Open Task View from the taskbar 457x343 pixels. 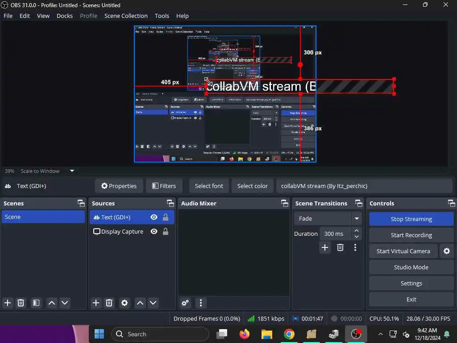[x=222, y=334]
